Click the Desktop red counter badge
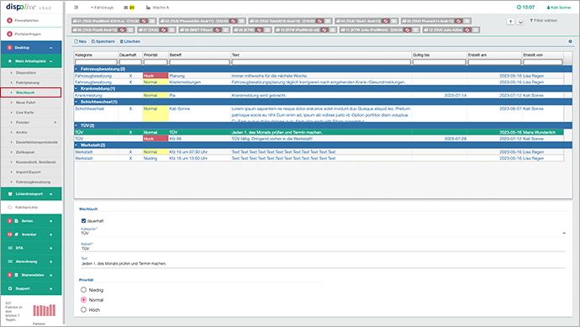This screenshot has width=580, height=327. click(x=9, y=48)
